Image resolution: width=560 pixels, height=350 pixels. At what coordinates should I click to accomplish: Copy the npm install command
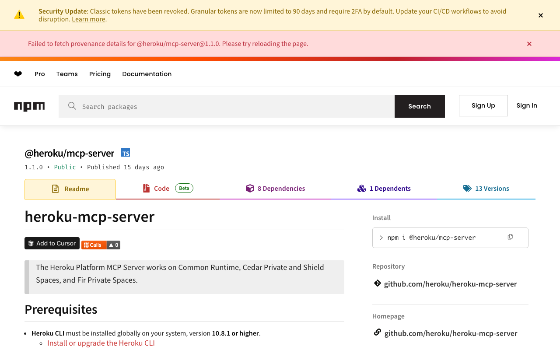coord(510,237)
